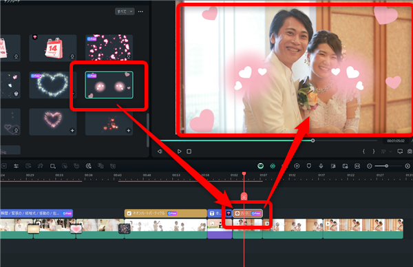Click the dark sparkle transition between clips
The width and height of the screenshot is (413, 267).
point(125,229)
